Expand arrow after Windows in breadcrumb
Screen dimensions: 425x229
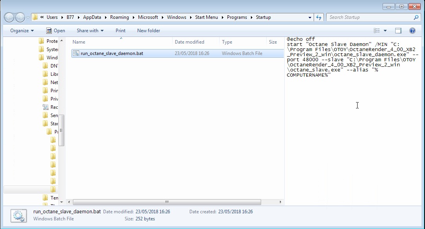(191, 17)
